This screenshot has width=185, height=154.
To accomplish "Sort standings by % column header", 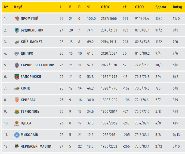I will coord(89,7).
